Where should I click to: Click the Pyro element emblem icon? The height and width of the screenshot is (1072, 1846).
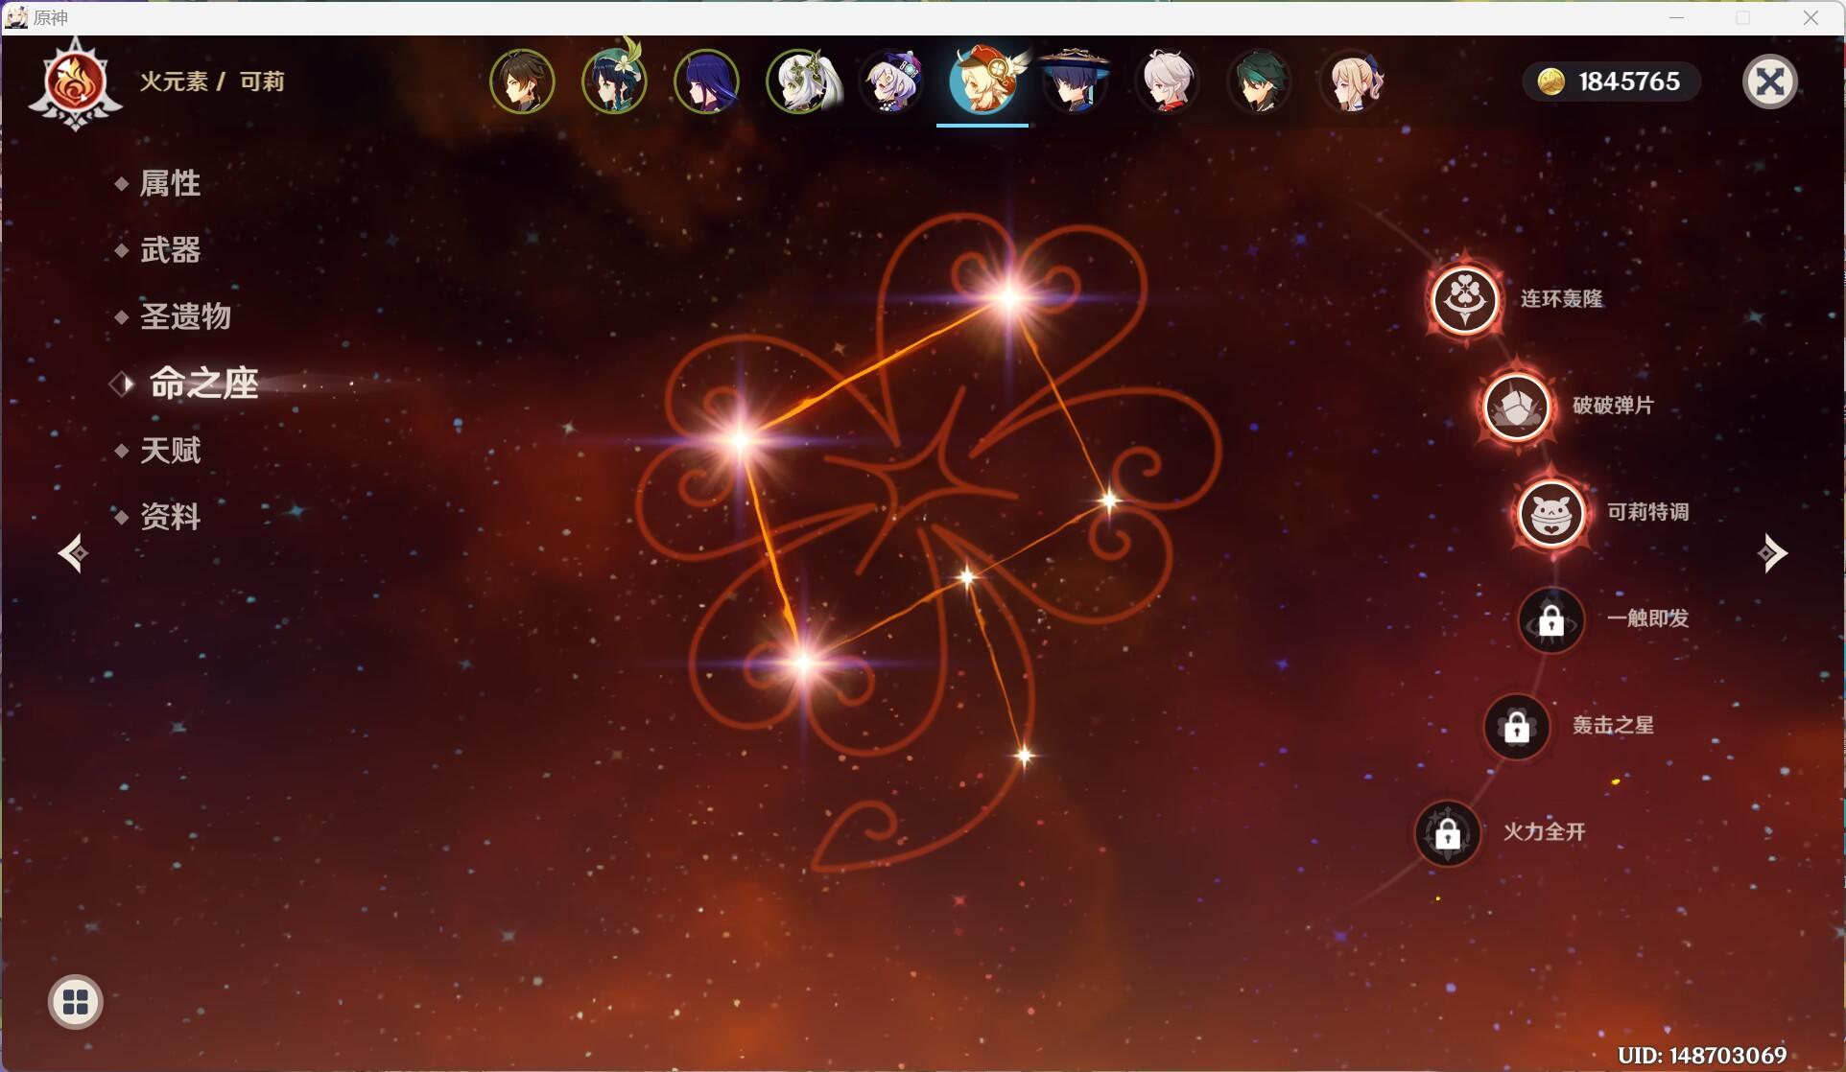76,83
